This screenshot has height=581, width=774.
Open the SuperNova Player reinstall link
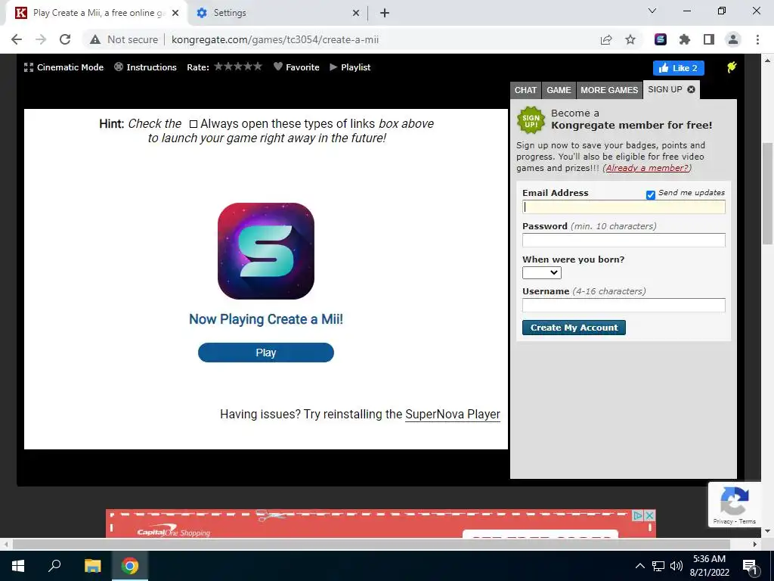pyautogui.click(x=453, y=415)
